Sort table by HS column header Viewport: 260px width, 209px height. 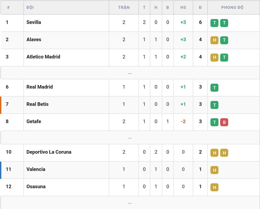tap(183, 8)
